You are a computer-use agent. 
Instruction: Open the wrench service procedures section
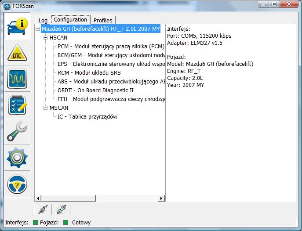point(17,131)
